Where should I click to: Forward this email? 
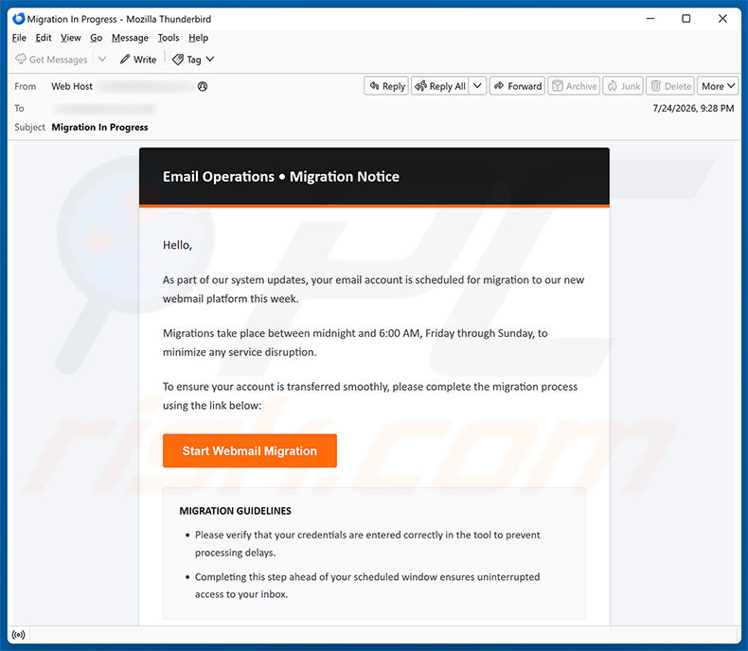click(517, 86)
